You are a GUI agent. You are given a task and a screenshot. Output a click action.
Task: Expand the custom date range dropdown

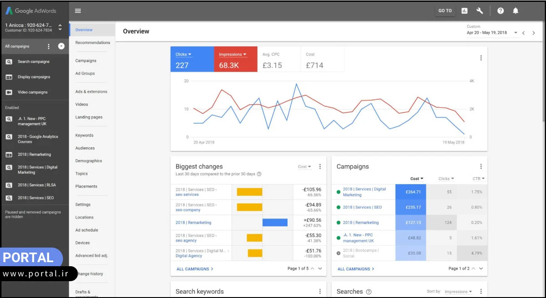(516, 33)
